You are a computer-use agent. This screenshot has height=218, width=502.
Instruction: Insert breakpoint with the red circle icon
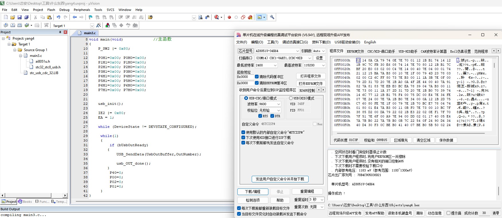[229, 17]
